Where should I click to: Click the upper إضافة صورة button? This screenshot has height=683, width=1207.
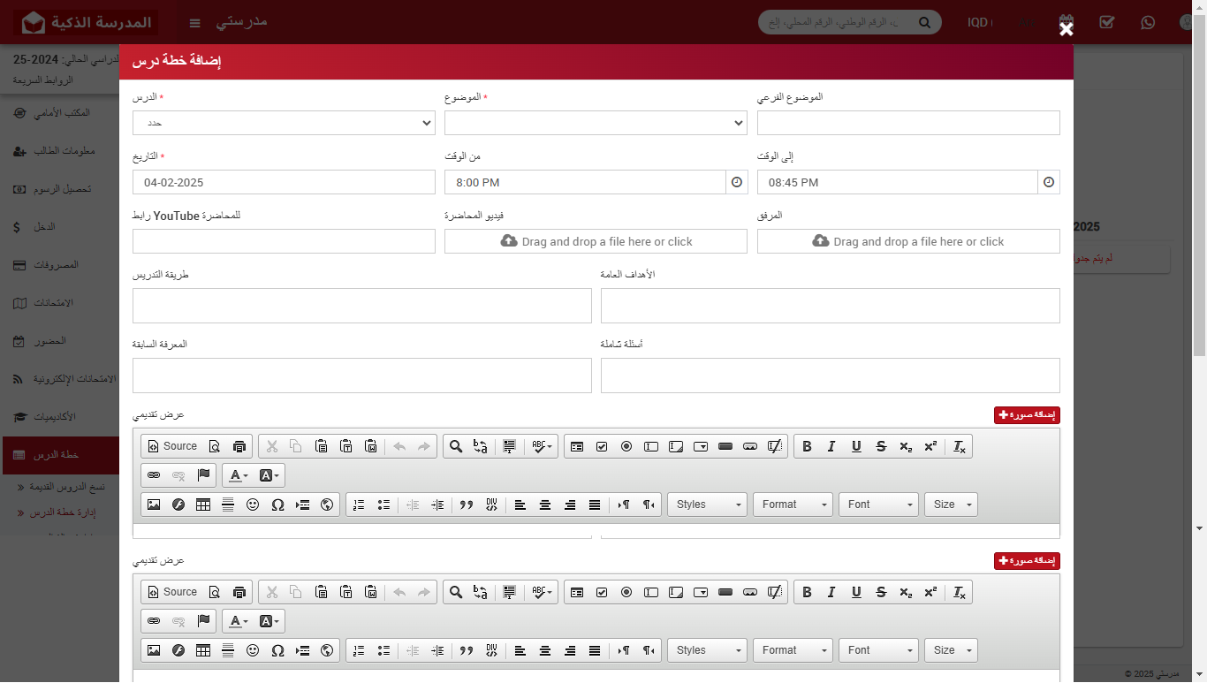coord(1027,415)
